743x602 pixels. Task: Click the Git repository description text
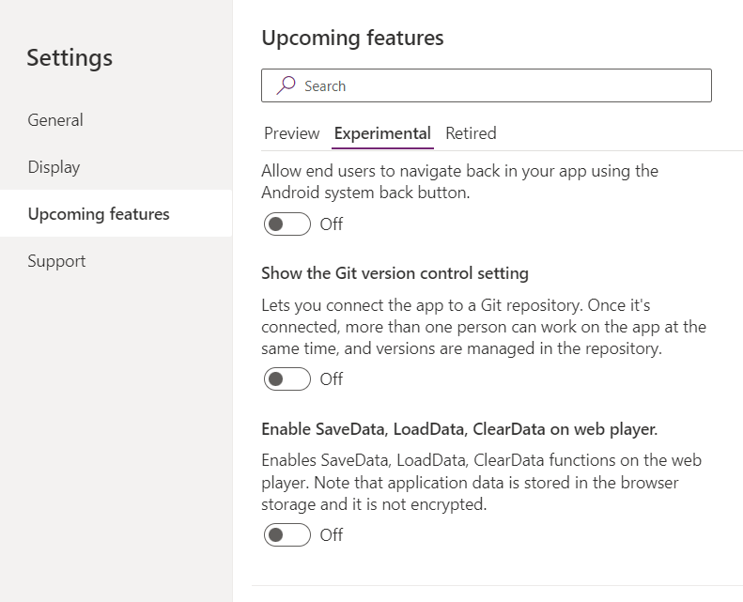click(x=484, y=327)
